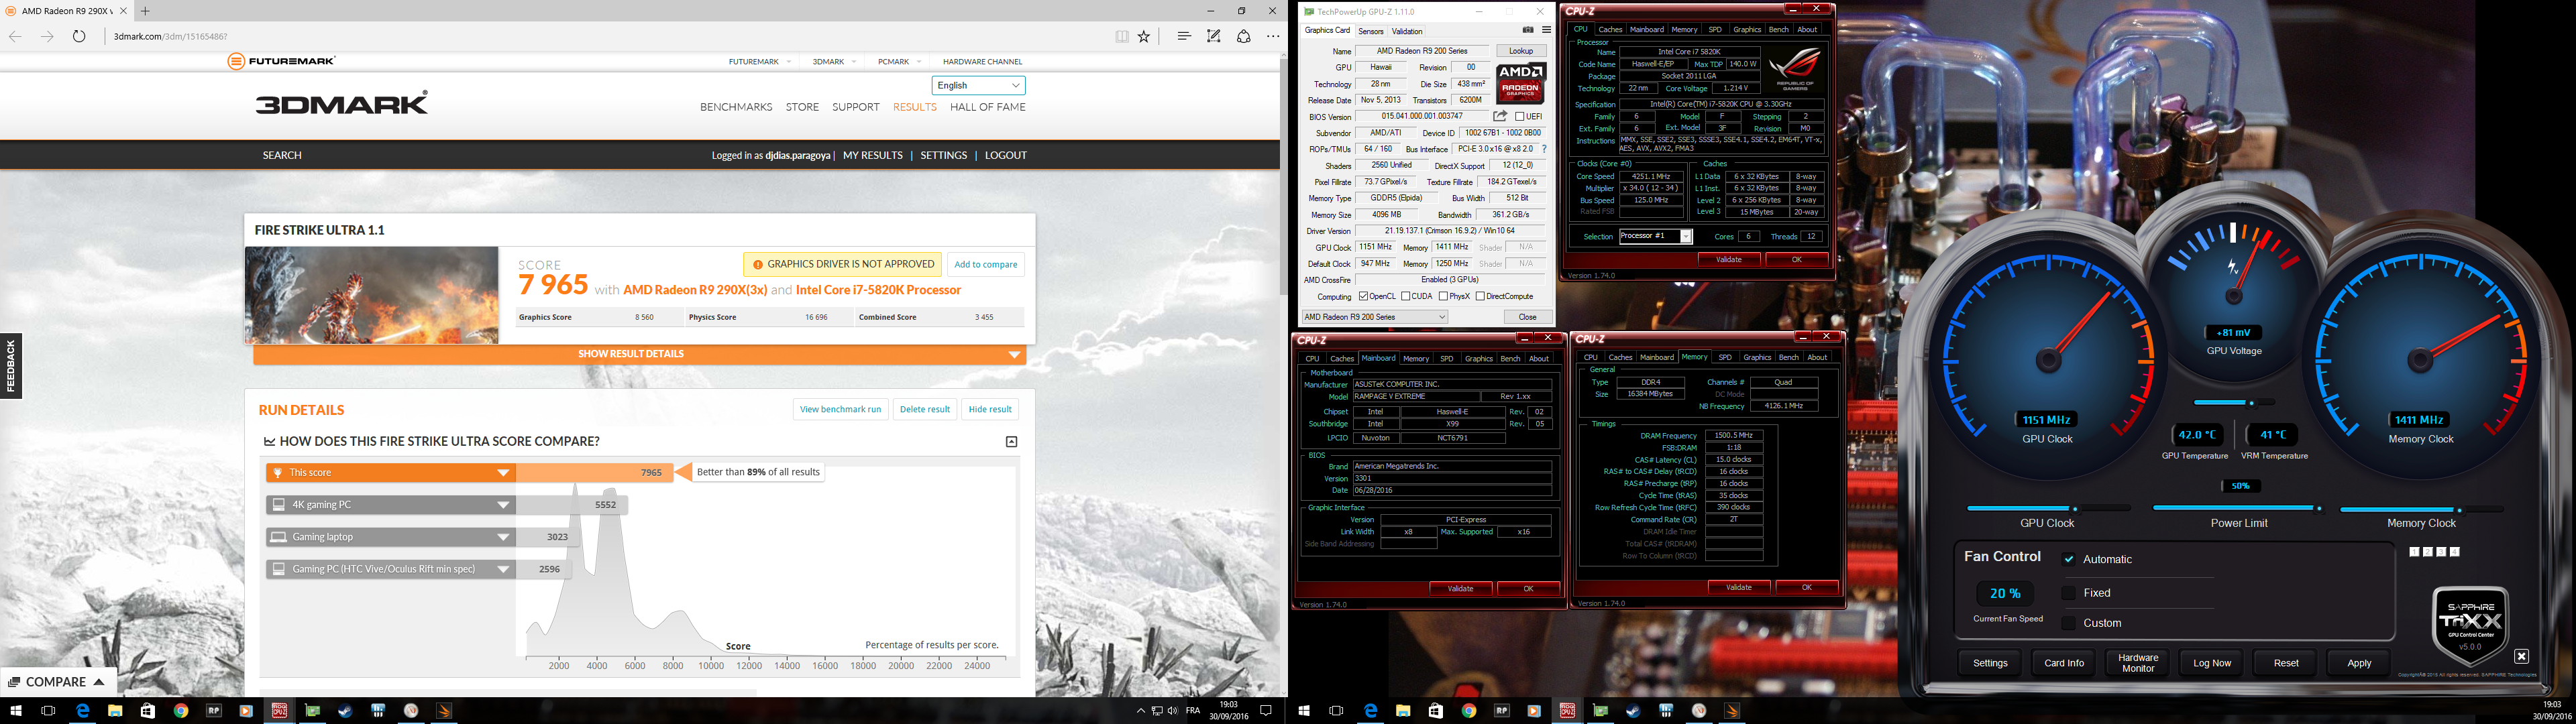Toggle the PhysX checkbox in GPU-Z
This screenshot has width=2576, height=724.
[1443, 296]
